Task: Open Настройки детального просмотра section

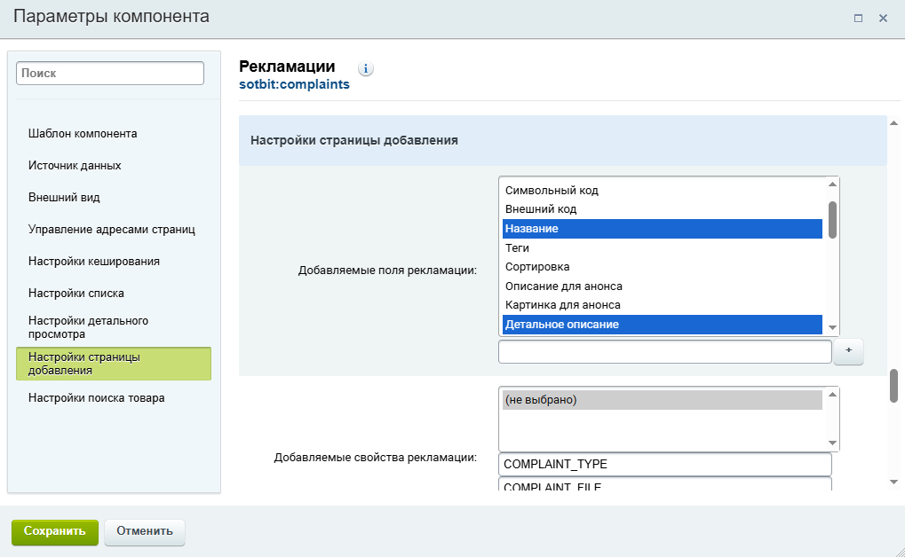Action: (88, 327)
